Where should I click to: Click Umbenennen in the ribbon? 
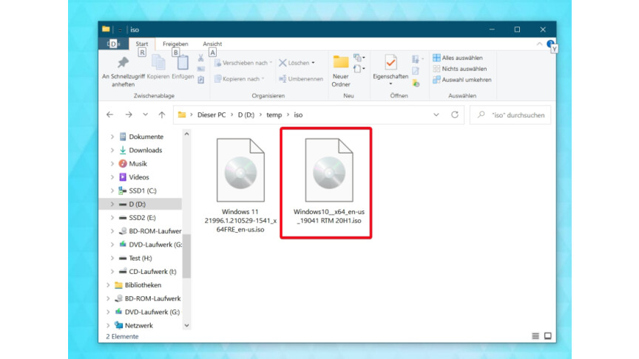301,78
